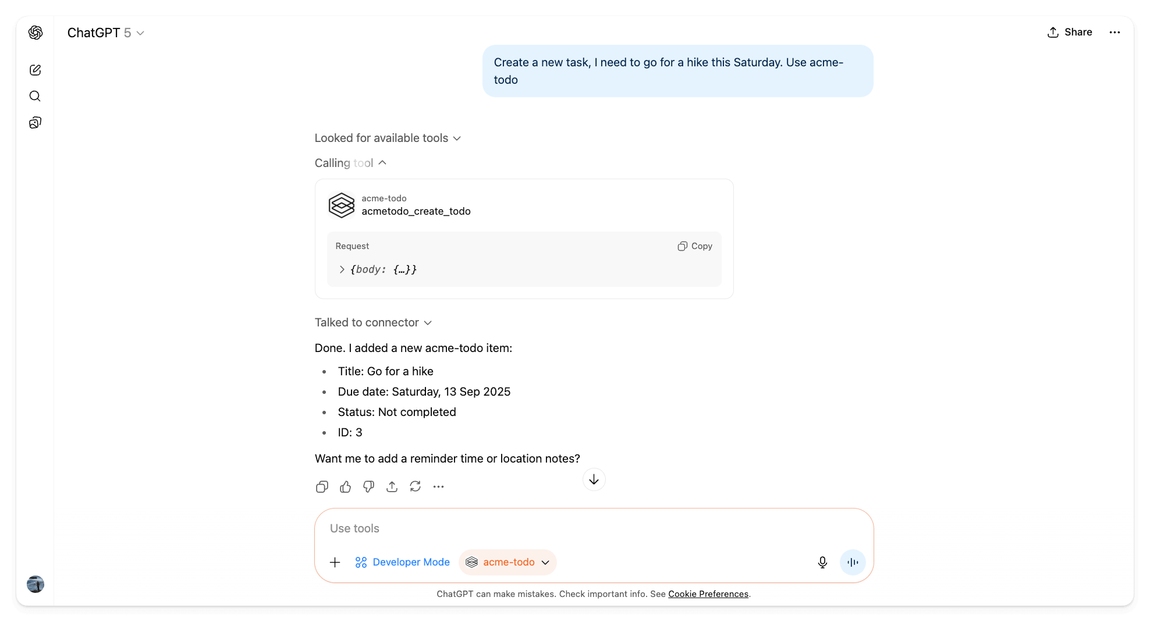Attach a file using the plus icon
This screenshot has width=1150, height=622.
tap(335, 562)
